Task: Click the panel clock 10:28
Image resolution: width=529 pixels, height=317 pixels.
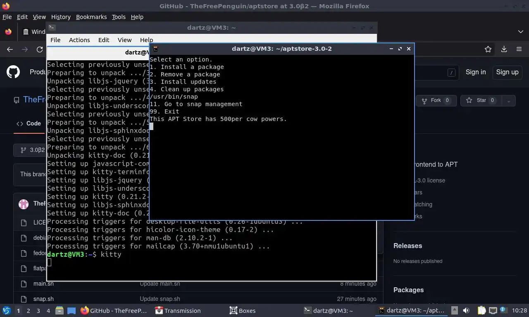Action: tap(519, 310)
